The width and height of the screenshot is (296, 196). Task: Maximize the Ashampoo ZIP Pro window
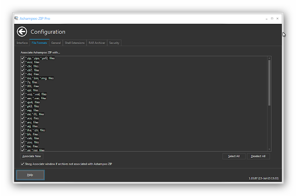click(272, 18)
